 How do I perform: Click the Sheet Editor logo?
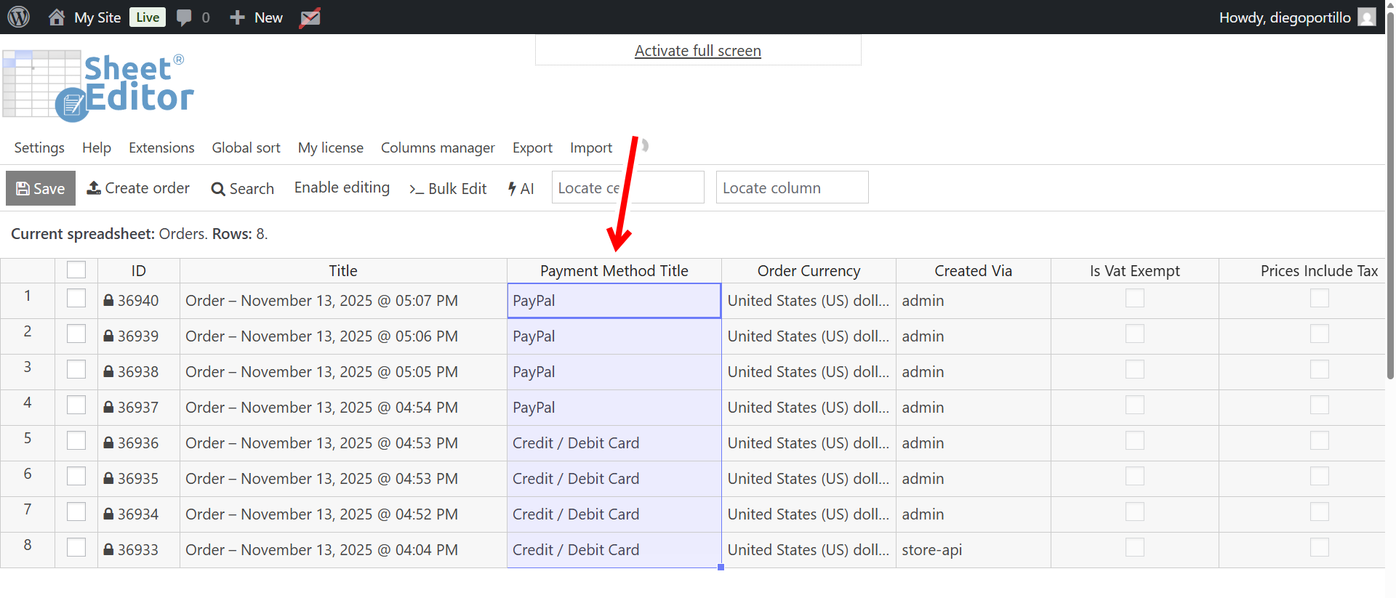tap(99, 85)
